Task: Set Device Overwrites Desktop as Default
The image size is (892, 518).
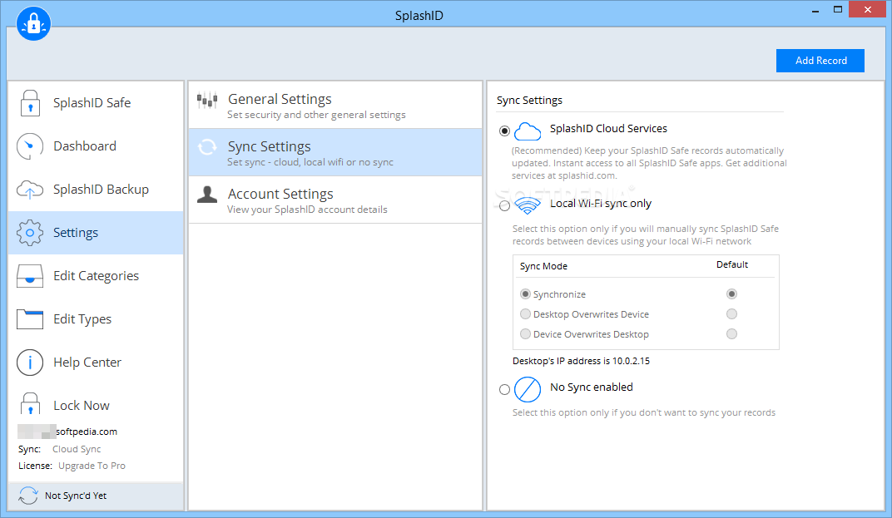Action: click(x=731, y=333)
